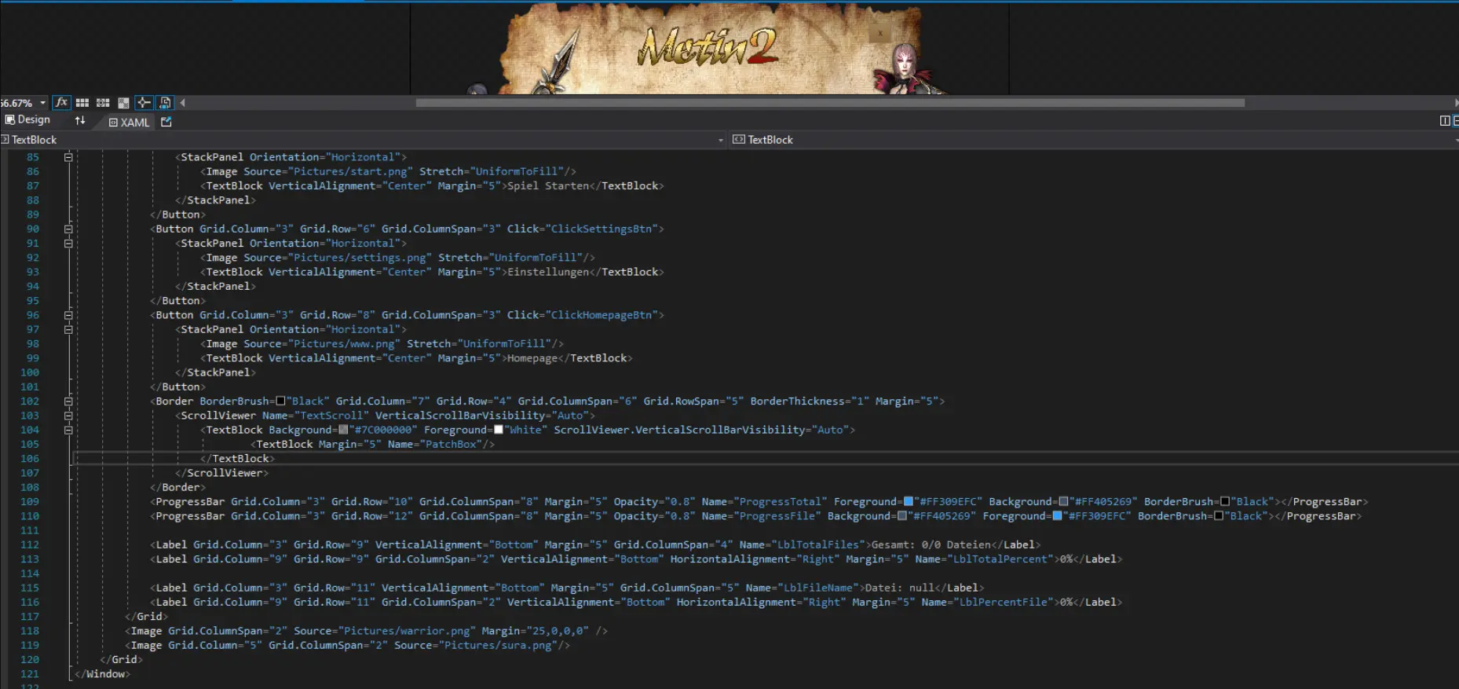The height and width of the screenshot is (689, 1459).
Task: Click line number 111 in the gutter
Action: [x=30, y=531]
